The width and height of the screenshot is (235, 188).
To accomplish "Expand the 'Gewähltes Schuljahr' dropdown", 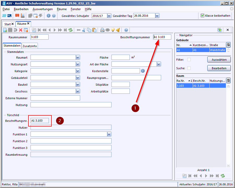I will pyautogui.click(x=109, y=16).
